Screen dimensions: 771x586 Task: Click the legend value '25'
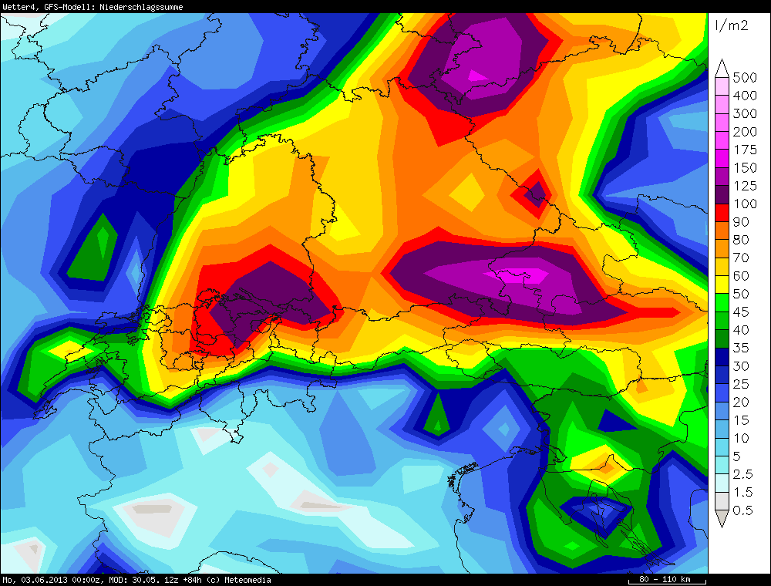[x=741, y=385]
